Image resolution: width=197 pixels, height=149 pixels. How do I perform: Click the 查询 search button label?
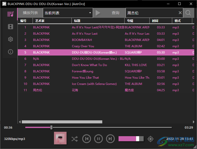[116, 13]
